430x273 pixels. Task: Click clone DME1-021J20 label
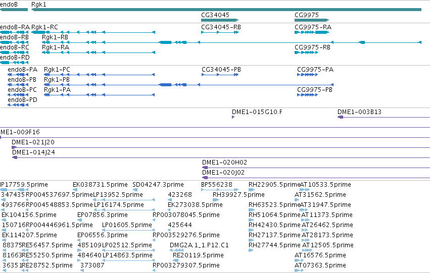point(33,142)
